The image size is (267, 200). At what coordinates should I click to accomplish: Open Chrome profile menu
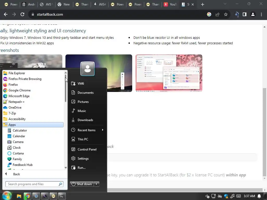(253, 15)
